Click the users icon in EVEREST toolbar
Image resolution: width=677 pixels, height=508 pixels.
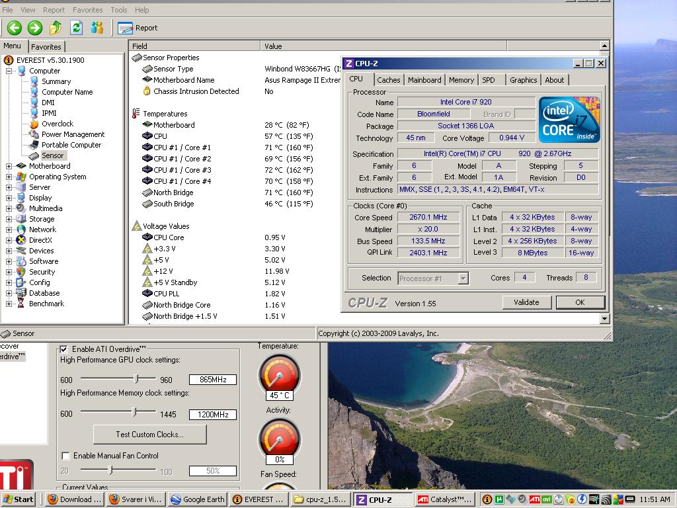[x=97, y=28]
